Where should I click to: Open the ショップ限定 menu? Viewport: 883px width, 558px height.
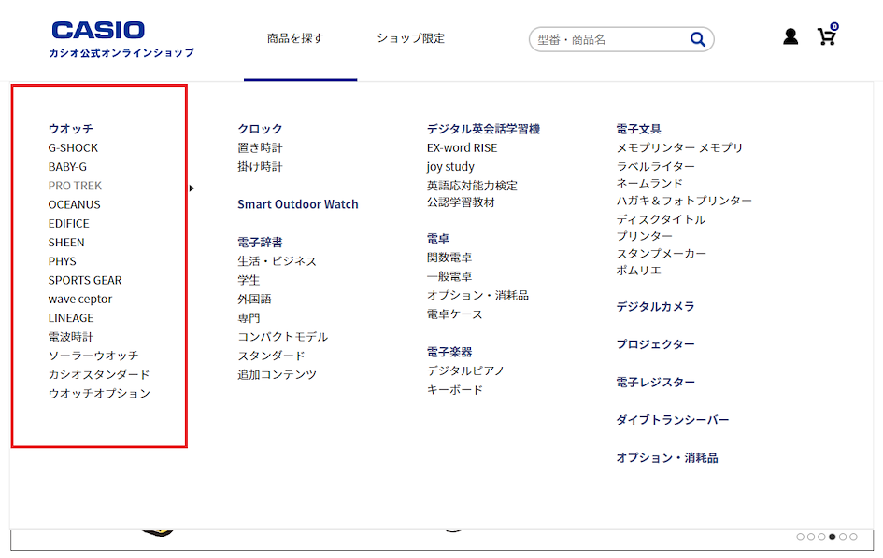click(x=411, y=38)
